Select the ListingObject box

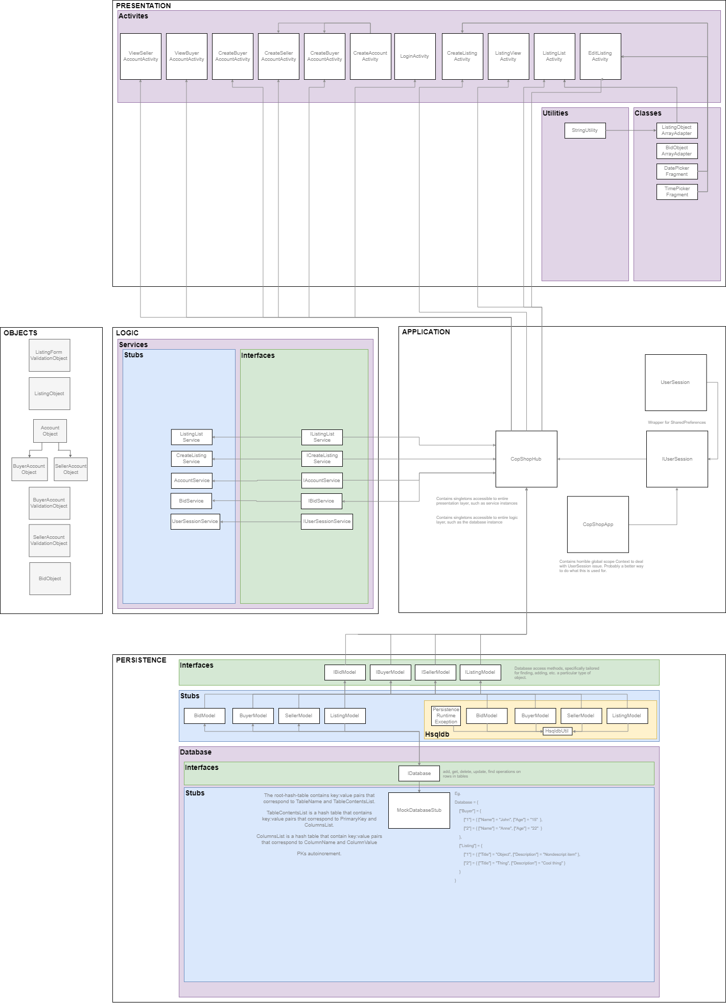coord(50,394)
